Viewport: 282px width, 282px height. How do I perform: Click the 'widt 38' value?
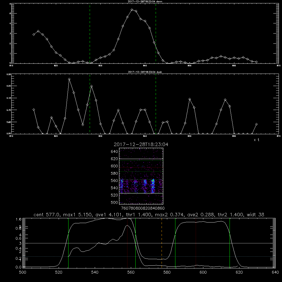(255, 215)
